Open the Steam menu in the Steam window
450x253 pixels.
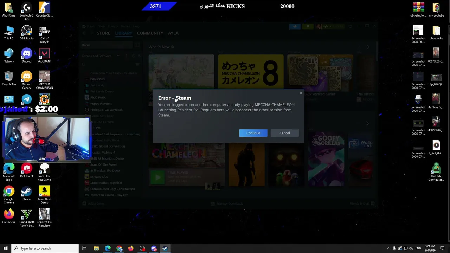point(91,26)
